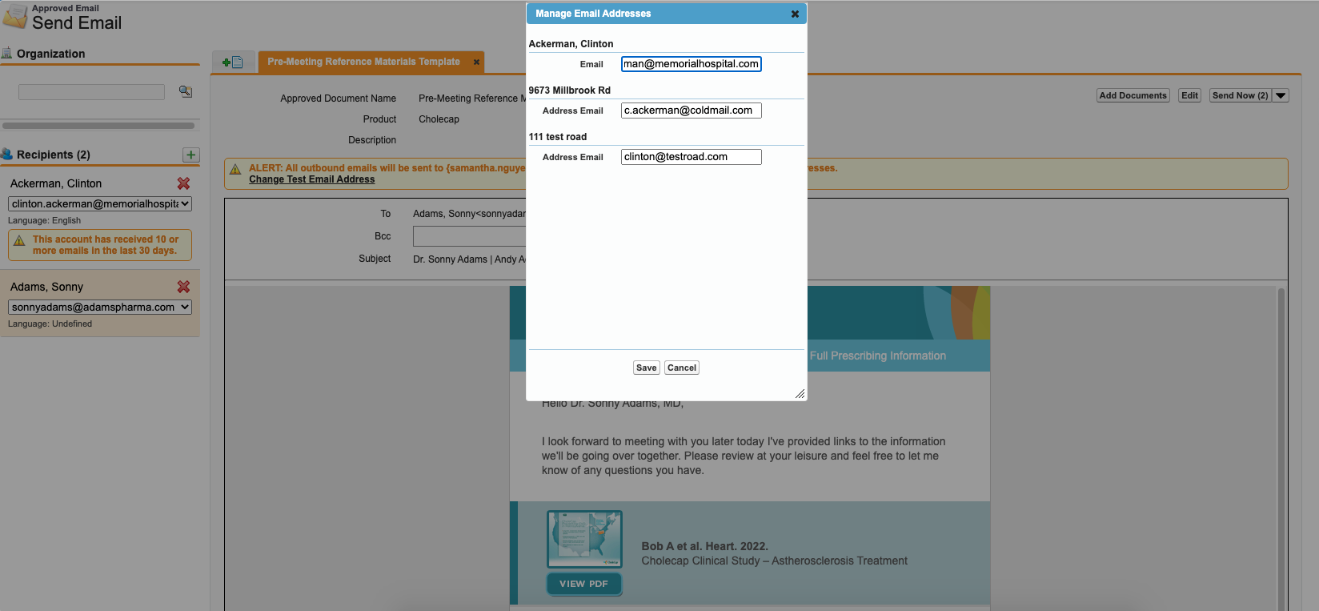Click the add new document tab icon
This screenshot has height=611, width=1319.
[x=233, y=62]
